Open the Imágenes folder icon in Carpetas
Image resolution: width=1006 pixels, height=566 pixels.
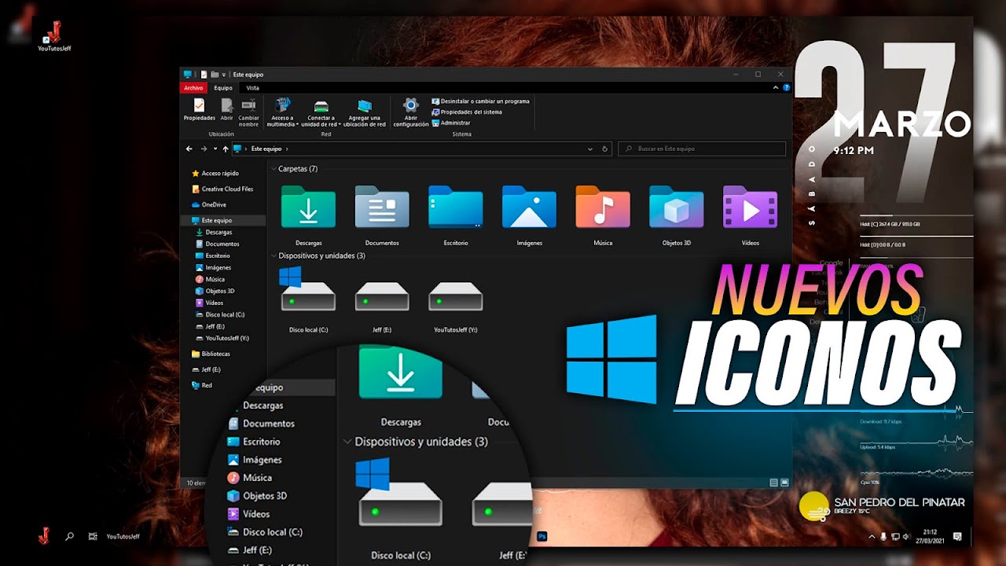coord(529,208)
